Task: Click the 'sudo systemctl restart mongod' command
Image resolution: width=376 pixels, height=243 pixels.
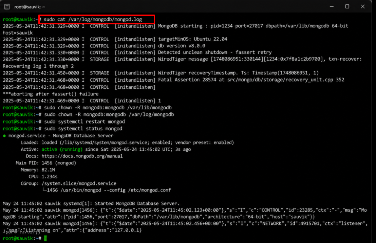Action: pos(84,121)
